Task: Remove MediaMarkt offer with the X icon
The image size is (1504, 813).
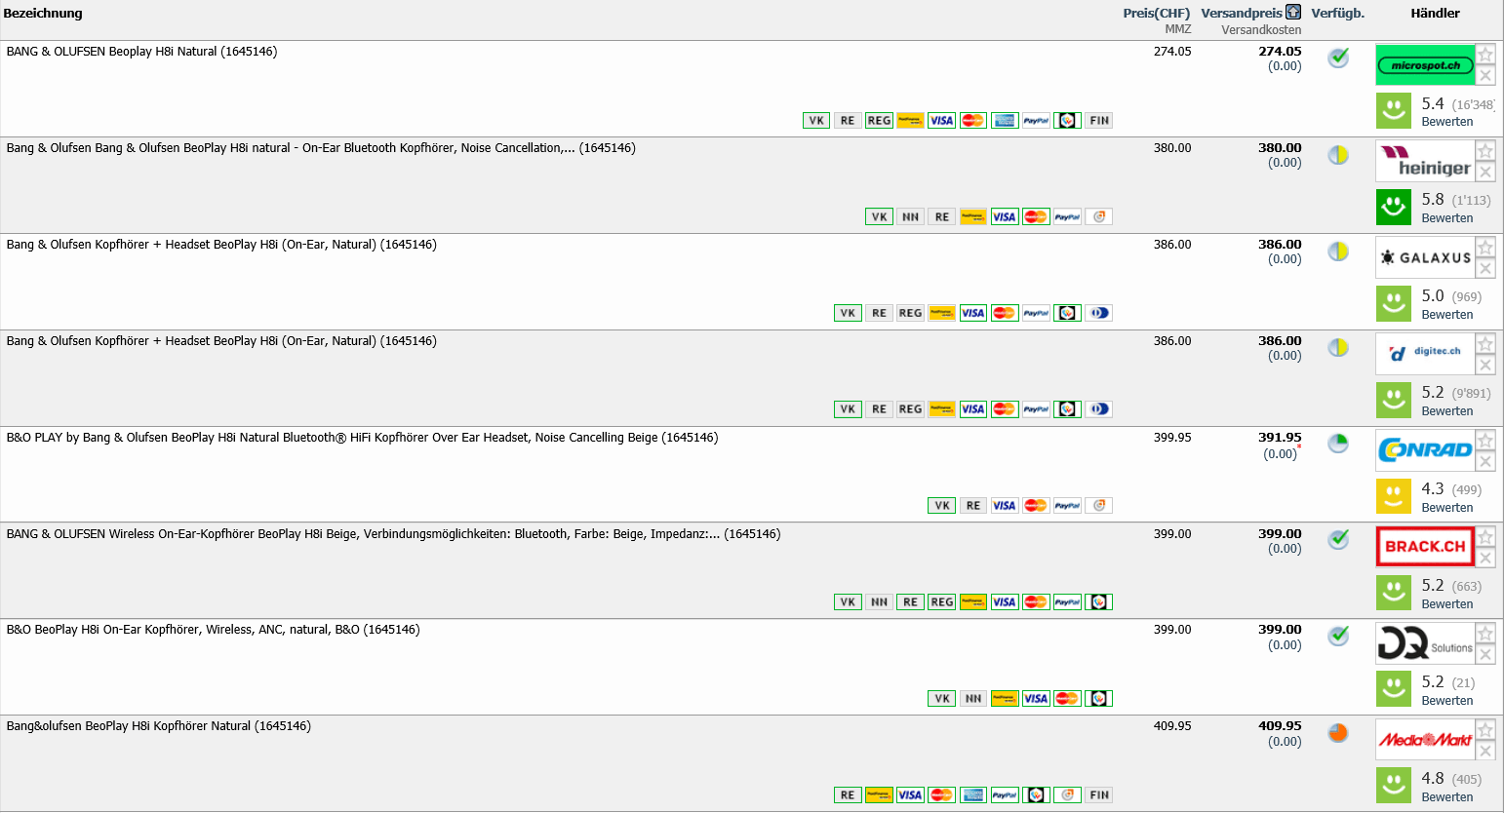Action: [x=1484, y=751]
